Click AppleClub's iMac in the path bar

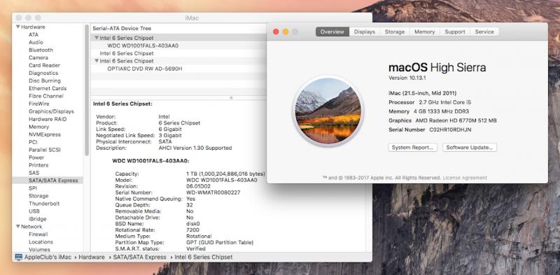click(48, 257)
